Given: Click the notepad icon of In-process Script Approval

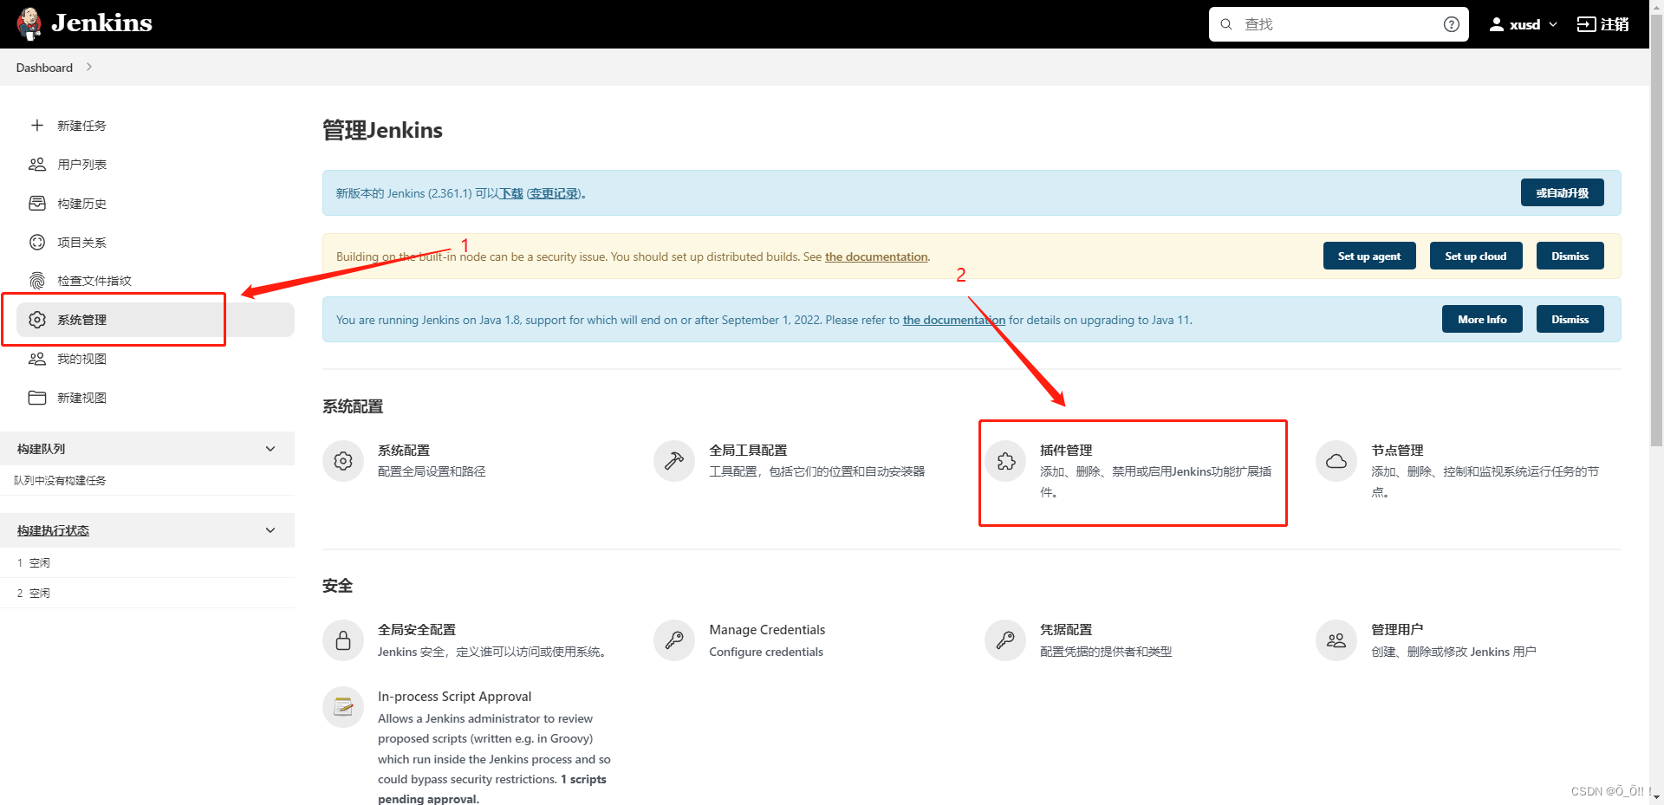Looking at the screenshot, I should pyautogui.click(x=343, y=707).
